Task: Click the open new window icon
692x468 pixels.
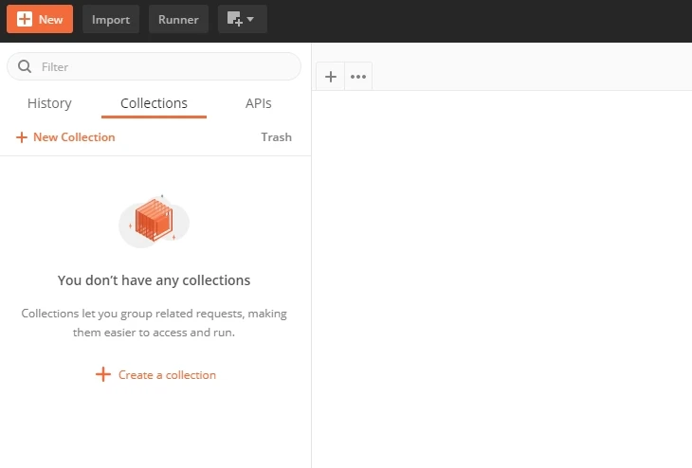Action: (234, 19)
